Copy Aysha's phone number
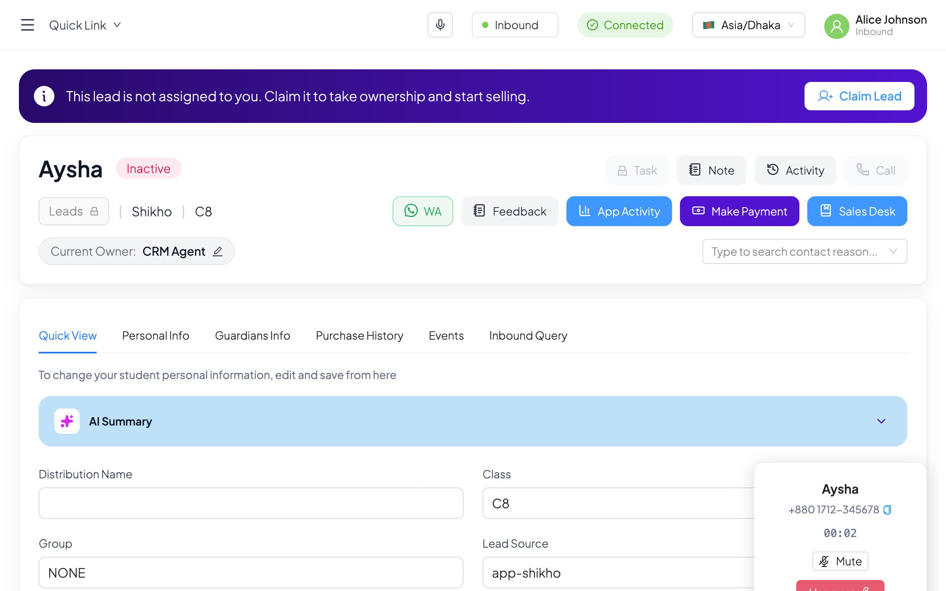Screen dimensions: 946x591 click(x=887, y=510)
